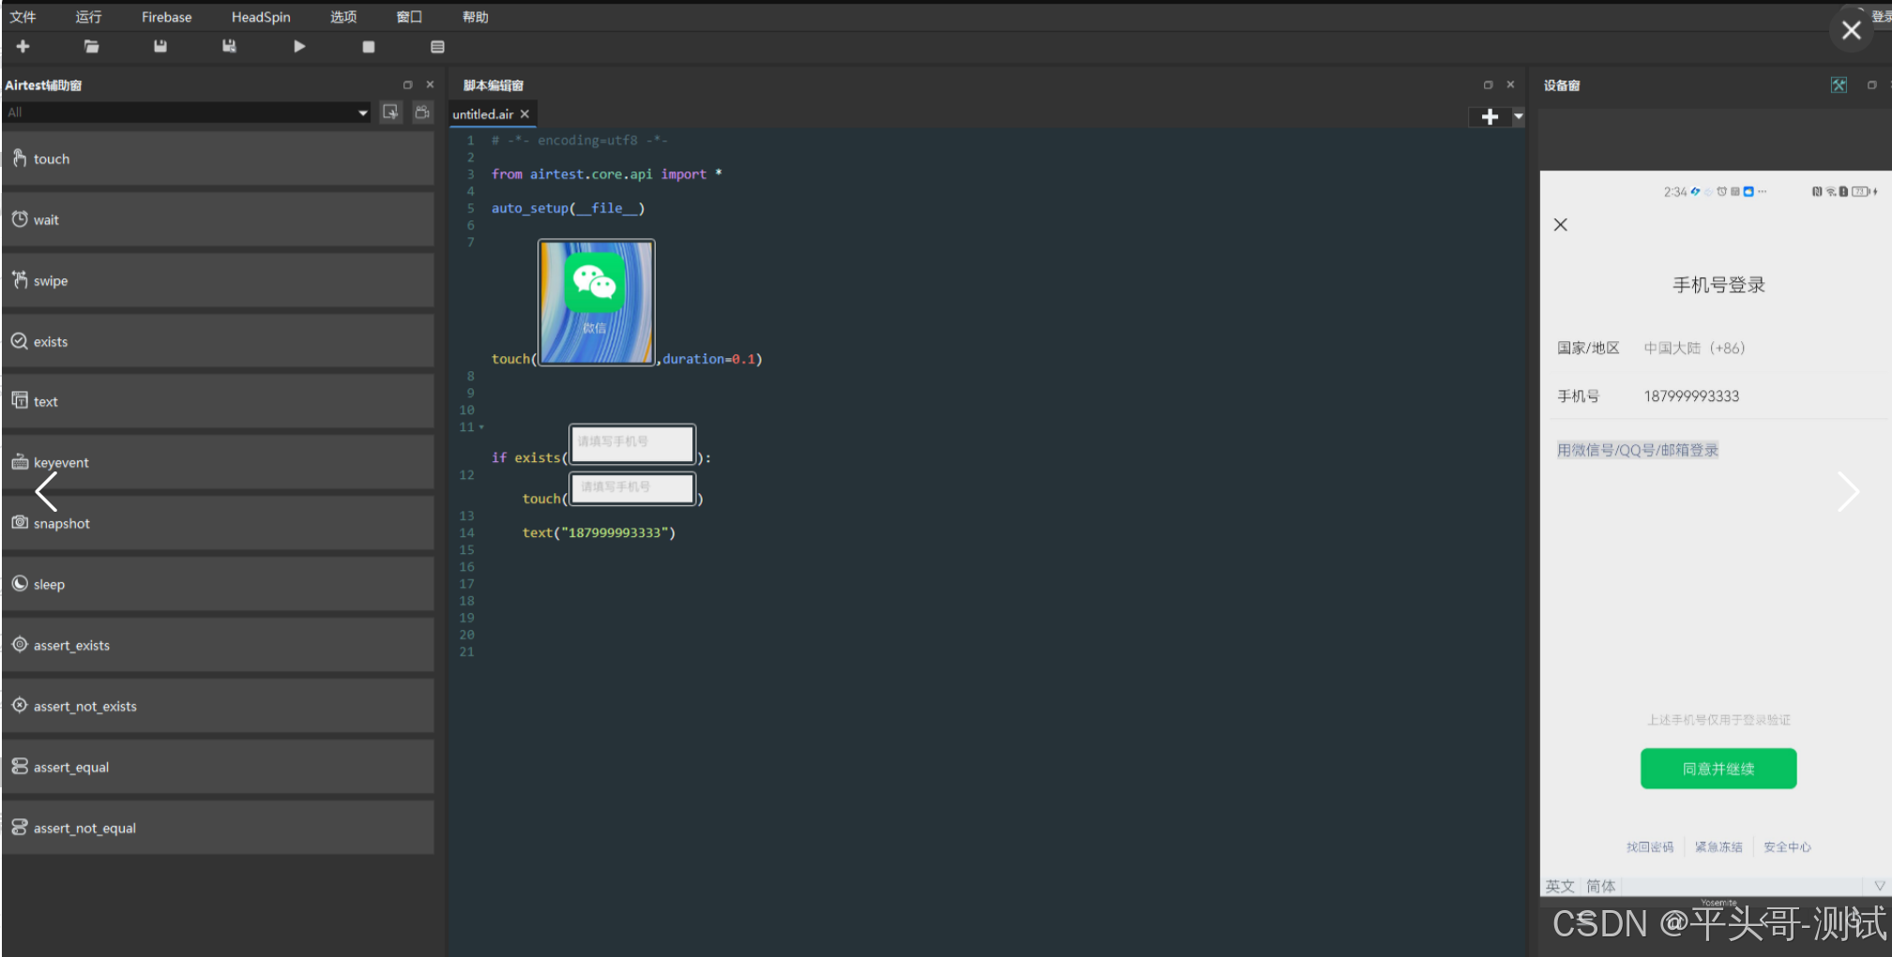Screen dimensions: 1892x957
Task: Click the save-as disk icon
Action: coord(229,46)
